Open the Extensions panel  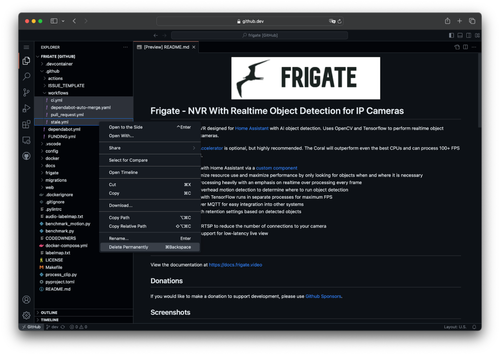click(26, 124)
